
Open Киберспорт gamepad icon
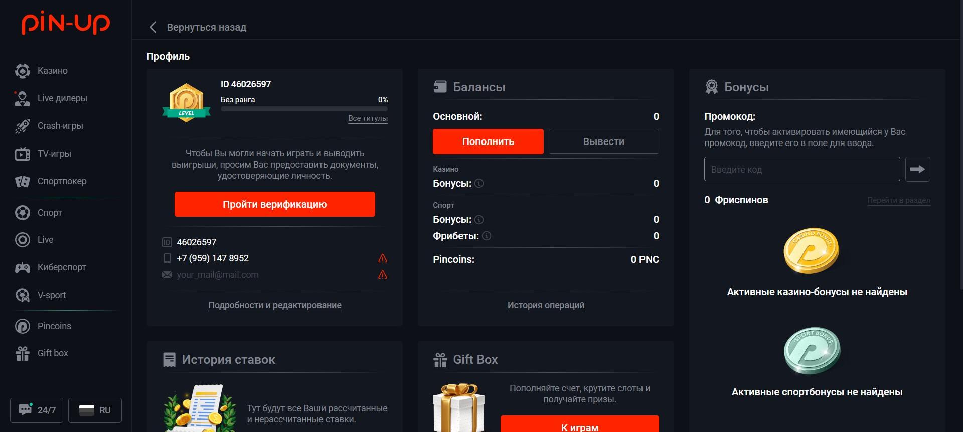click(23, 267)
